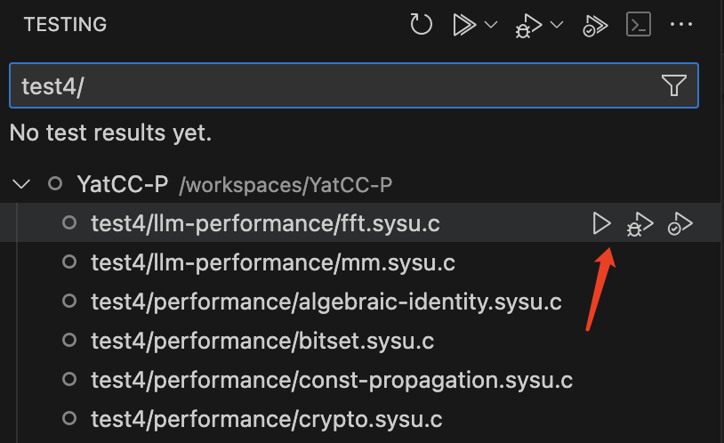This screenshot has height=443, width=724.
Task: Run test for fft.sysu.c
Action: click(x=602, y=223)
